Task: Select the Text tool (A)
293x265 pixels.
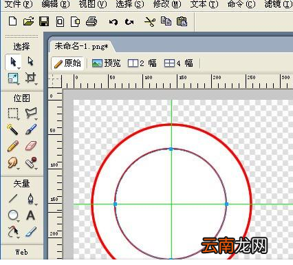Action: (30, 215)
